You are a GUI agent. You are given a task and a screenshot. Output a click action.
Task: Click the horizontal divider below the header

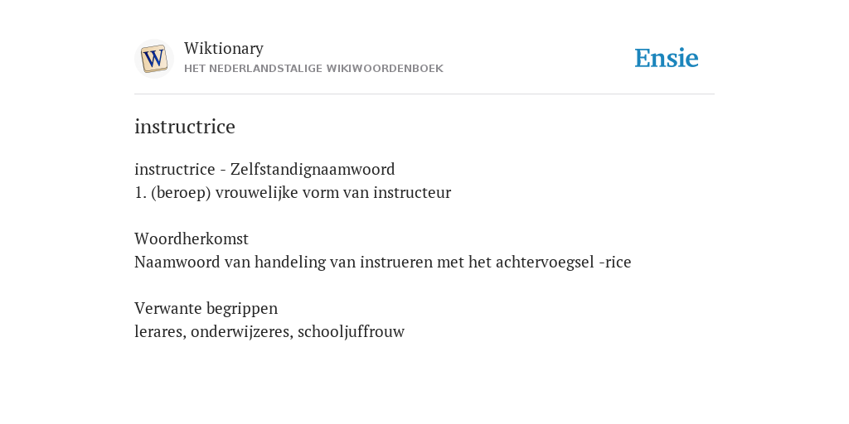424,94
